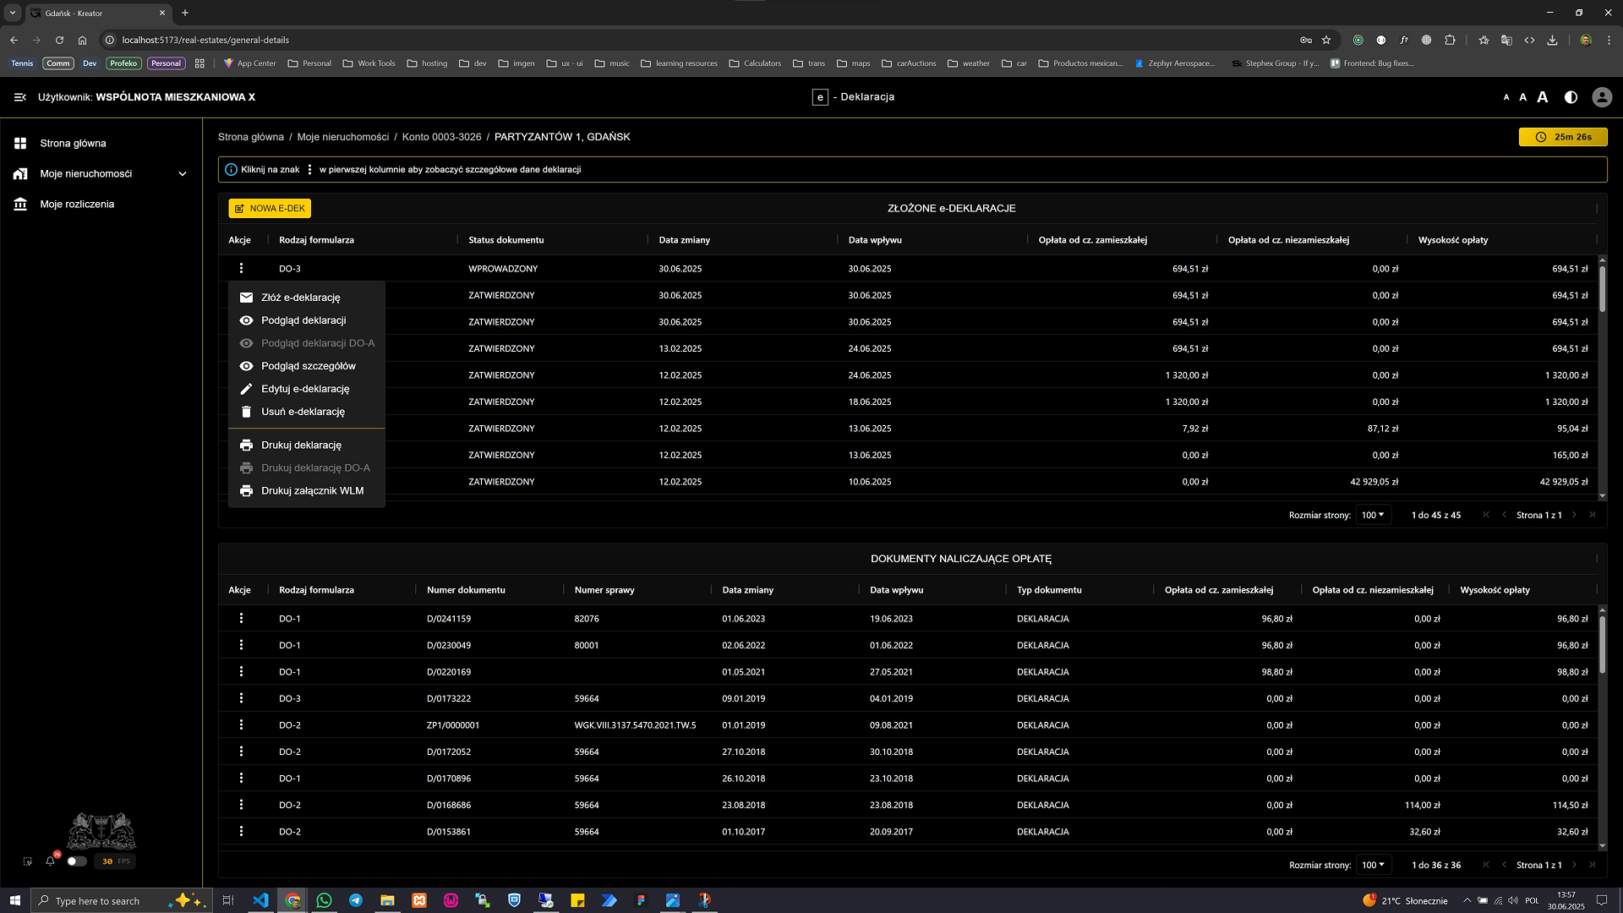Toggle the switch next to the notification bell
Screen dimensions: 1623x913
[76, 861]
